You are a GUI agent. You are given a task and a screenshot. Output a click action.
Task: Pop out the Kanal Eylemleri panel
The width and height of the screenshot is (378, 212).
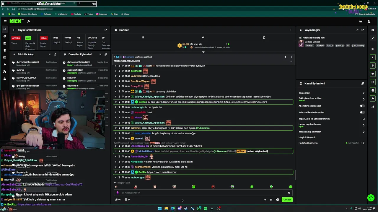pos(363,83)
